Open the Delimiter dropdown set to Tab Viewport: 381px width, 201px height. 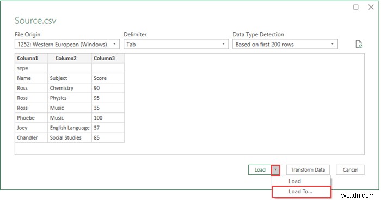click(x=176, y=44)
